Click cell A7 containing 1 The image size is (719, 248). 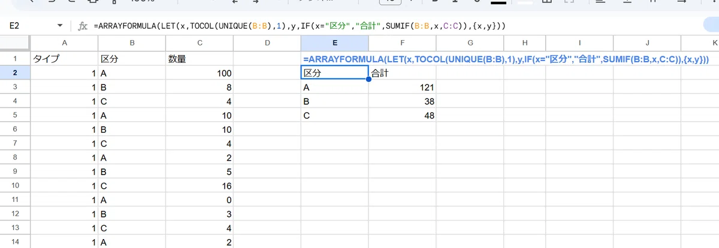pos(64,144)
